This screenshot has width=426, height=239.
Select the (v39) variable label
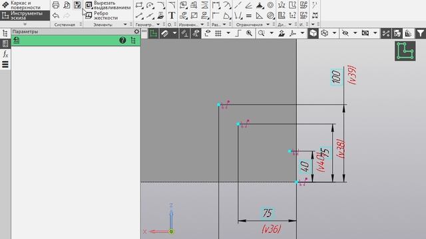(352, 75)
